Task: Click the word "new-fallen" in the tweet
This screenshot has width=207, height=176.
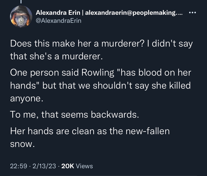Action: [x=147, y=131]
